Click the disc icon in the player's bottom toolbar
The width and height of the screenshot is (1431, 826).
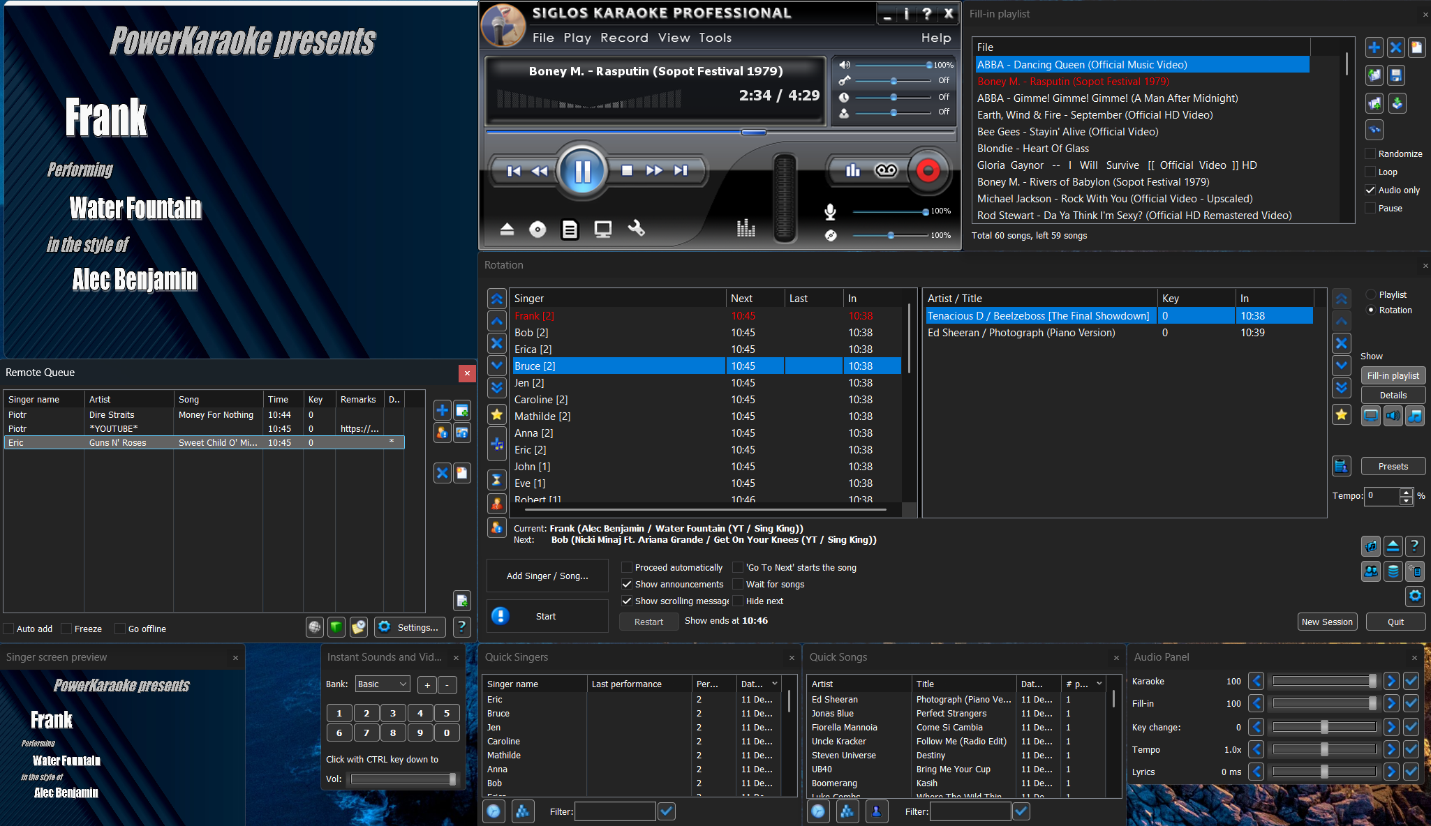point(537,230)
